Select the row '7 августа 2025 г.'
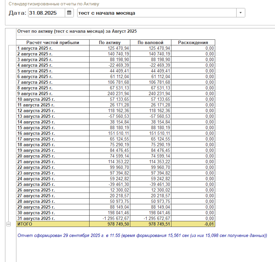The height and width of the screenshot is (262, 275). [116, 82]
